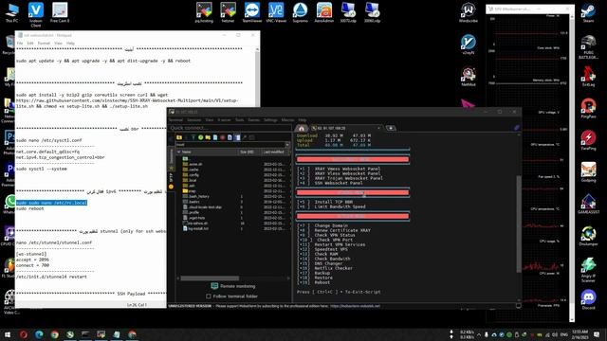
Task: Open the Sessions menu in MobaXterm
Action: [193, 120]
